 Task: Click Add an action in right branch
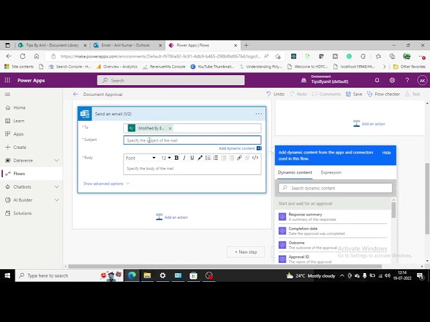coord(369,123)
